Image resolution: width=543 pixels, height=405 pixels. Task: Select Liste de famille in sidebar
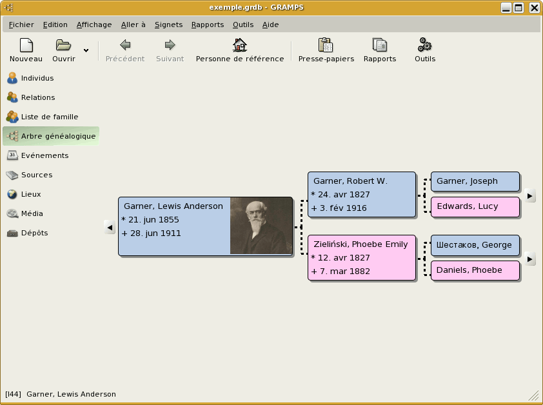(x=49, y=117)
